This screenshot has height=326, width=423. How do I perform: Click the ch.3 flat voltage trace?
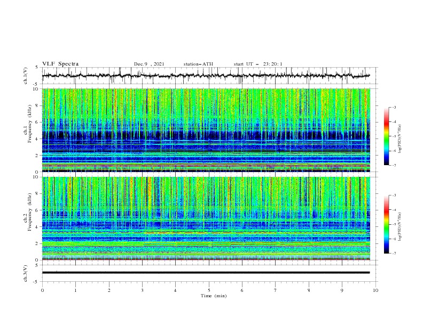pyautogui.click(x=206, y=273)
